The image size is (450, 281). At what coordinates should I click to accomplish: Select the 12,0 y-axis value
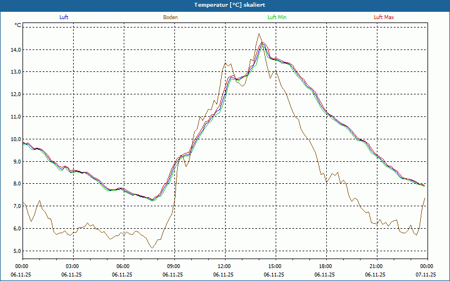tap(14, 94)
